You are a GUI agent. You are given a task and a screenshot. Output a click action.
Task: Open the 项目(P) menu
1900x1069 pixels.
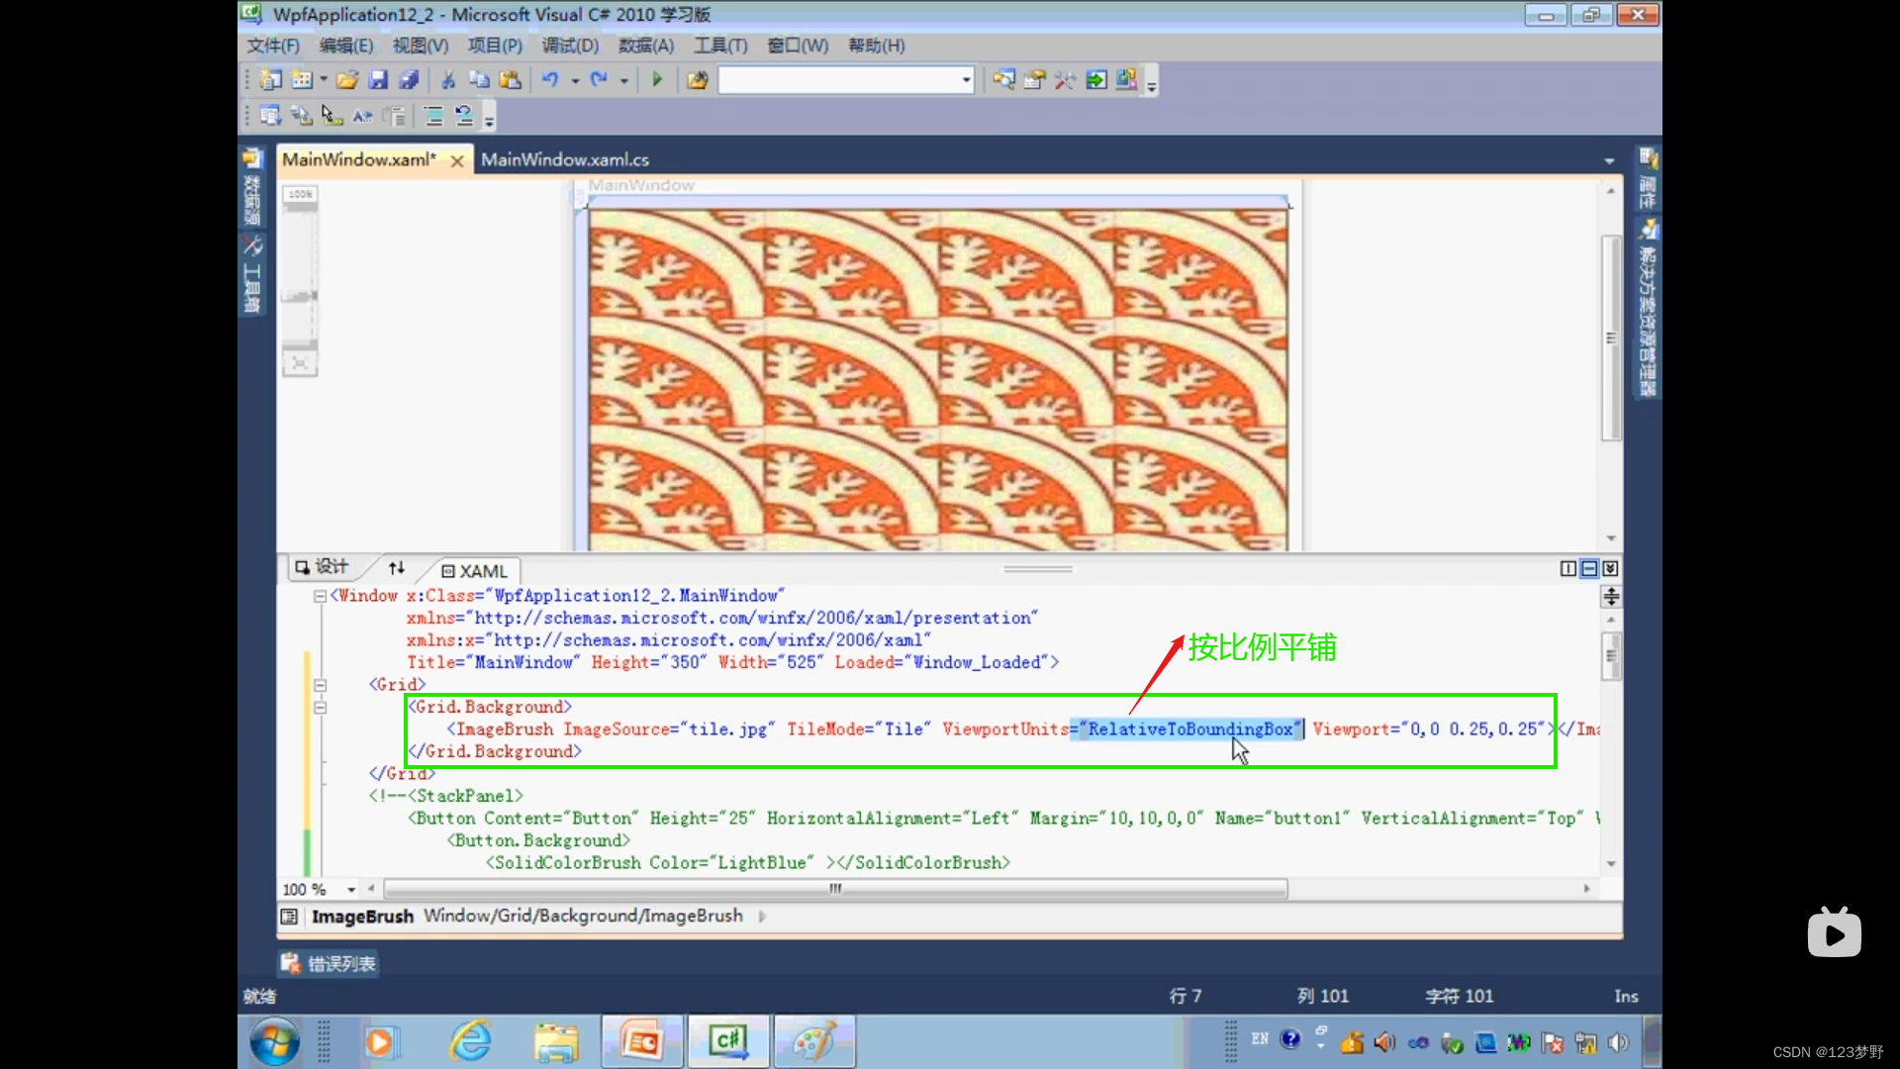pos(495,46)
